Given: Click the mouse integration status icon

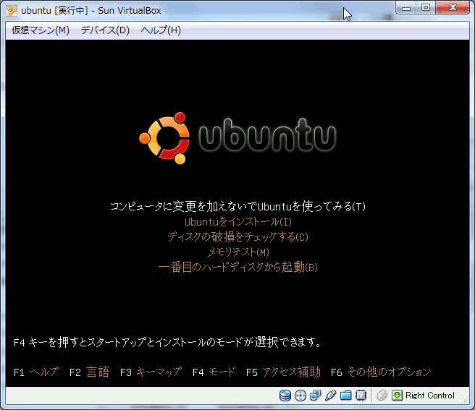Looking at the screenshot, I should click(x=382, y=396).
